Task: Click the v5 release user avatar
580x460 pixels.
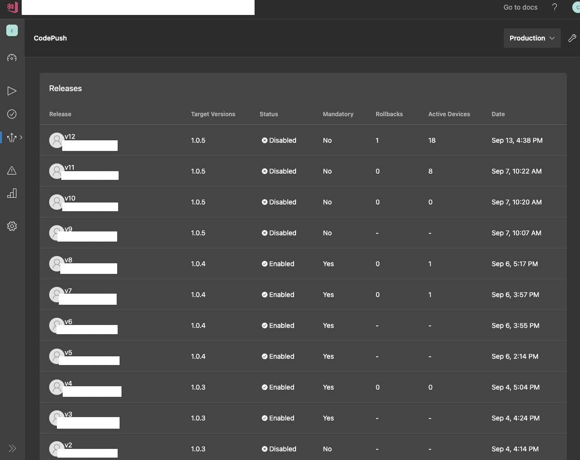Action: [x=56, y=356]
